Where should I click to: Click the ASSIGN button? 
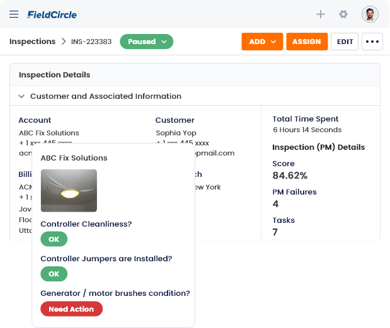click(307, 42)
